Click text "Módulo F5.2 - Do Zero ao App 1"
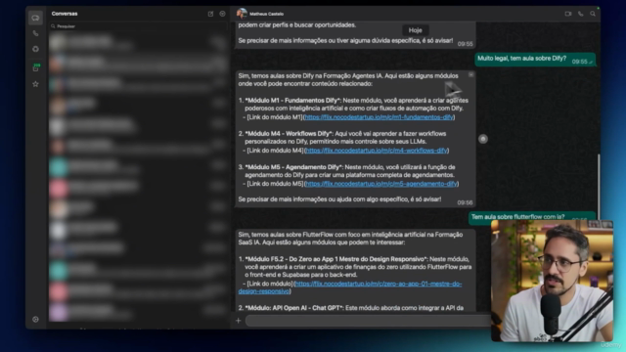 click(x=292, y=259)
